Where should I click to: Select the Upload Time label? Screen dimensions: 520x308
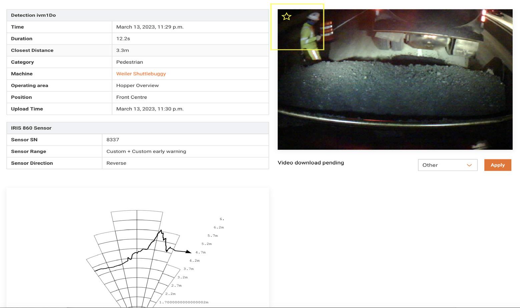coord(27,109)
